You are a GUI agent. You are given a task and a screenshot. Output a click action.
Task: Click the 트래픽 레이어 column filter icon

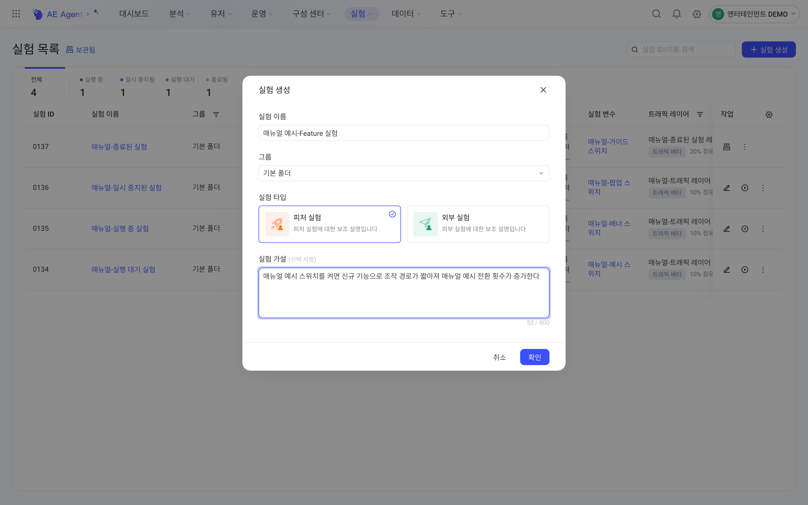click(700, 114)
